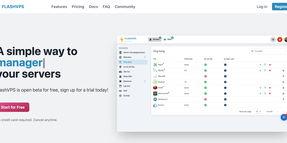
Task: Restart the Redis service
Action: (265, 88)
